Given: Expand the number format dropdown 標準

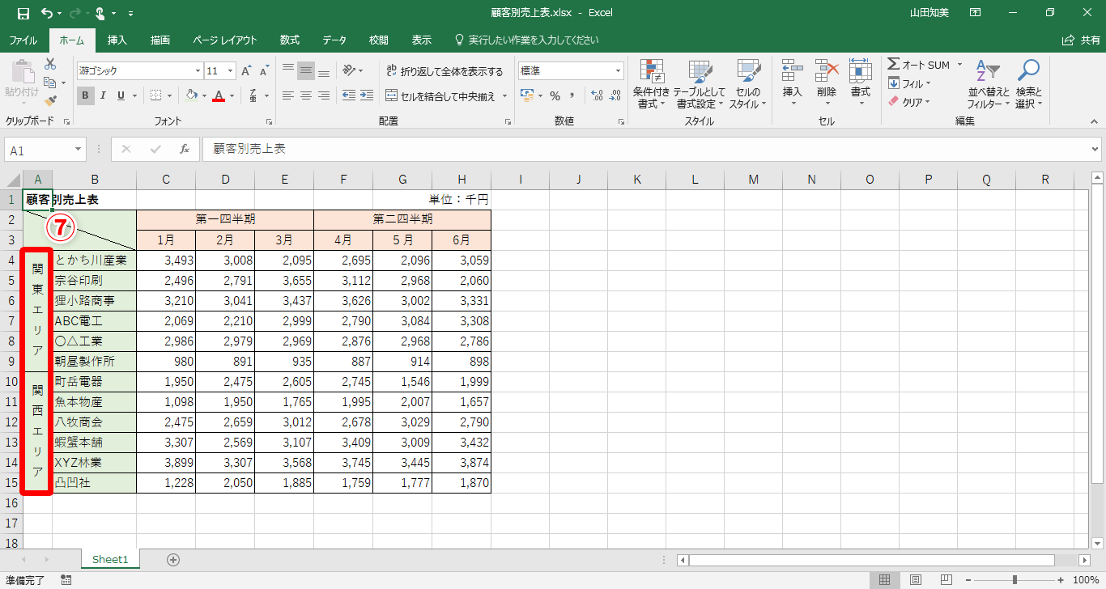Looking at the screenshot, I should point(618,71).
